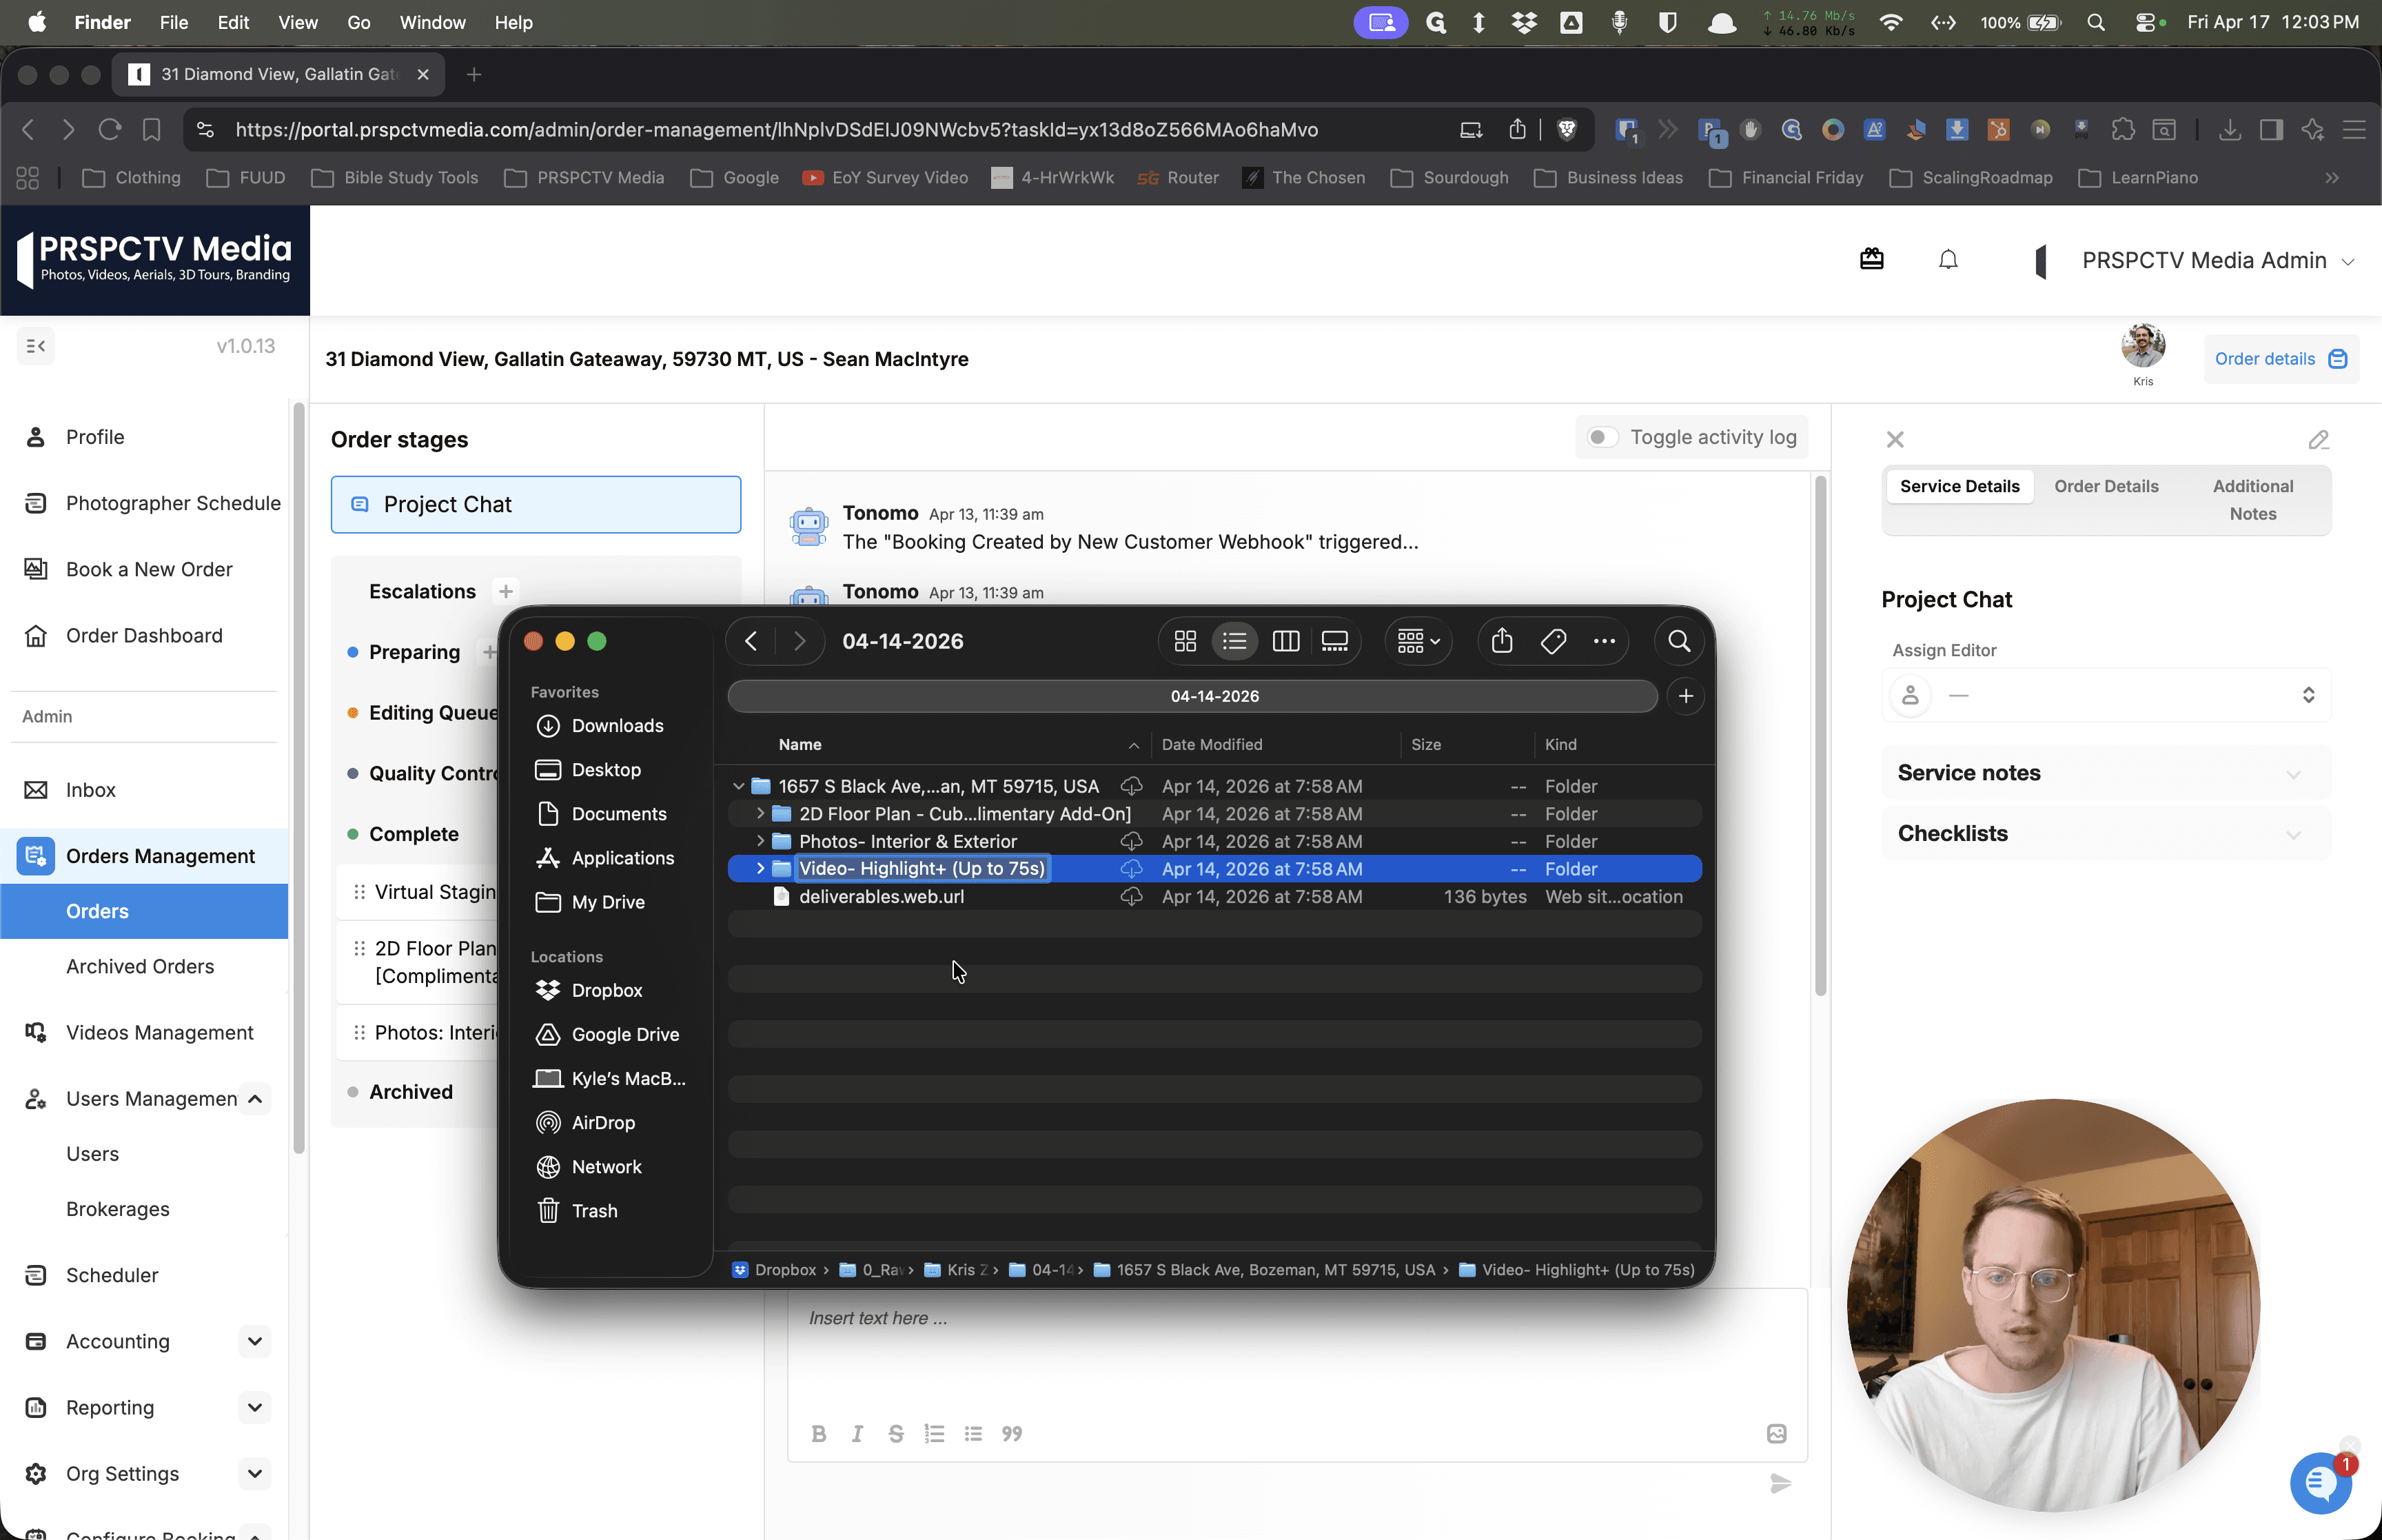Open Archived Orders in sidebar
The width and height of the screenshot is (2382, 1540).
point(140,966)
